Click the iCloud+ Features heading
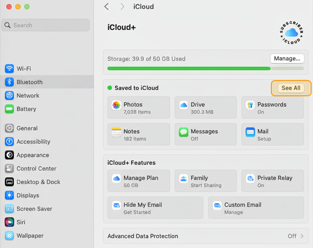The width and height of the screenshot is (313, 248). click(x=131, y=163)
